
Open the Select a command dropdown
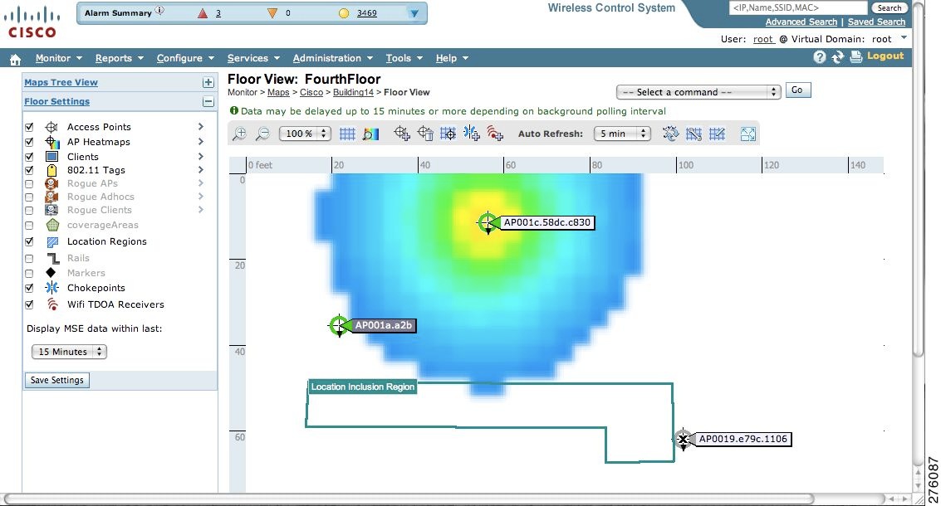click(698, 92)
